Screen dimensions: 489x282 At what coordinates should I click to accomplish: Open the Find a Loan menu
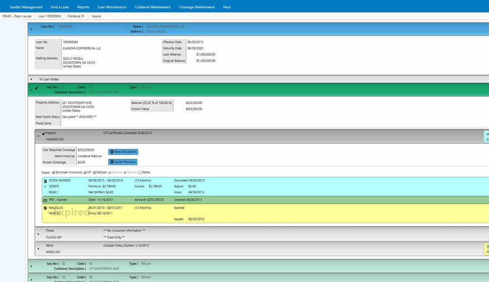point(60,7)
